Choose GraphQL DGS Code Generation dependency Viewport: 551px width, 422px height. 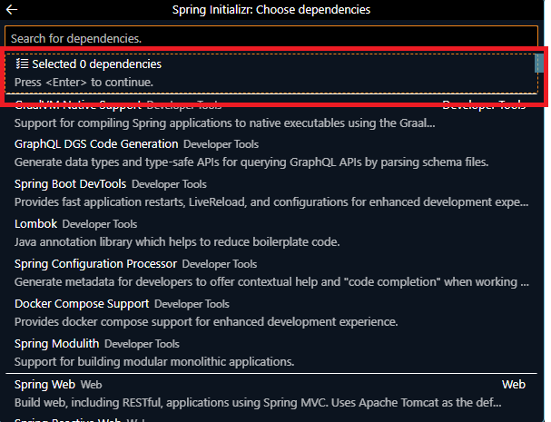click(x=96, y=144)
